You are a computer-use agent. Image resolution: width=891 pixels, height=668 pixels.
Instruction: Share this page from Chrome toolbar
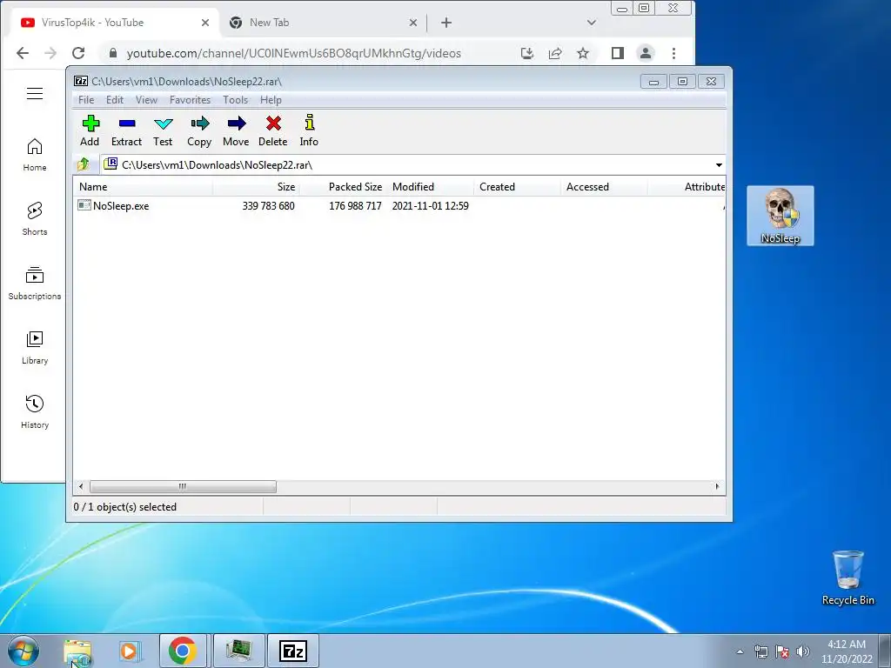tap(555, 53)
